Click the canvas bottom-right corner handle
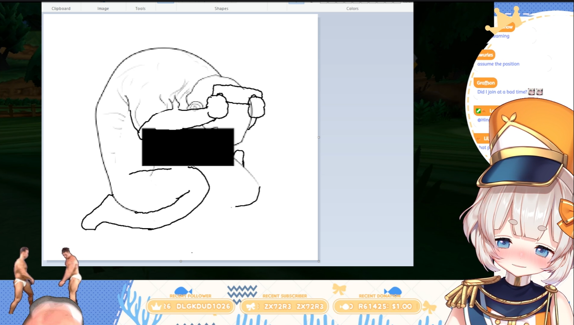Screen dimensions: 574x325 [x=319, y=261]
